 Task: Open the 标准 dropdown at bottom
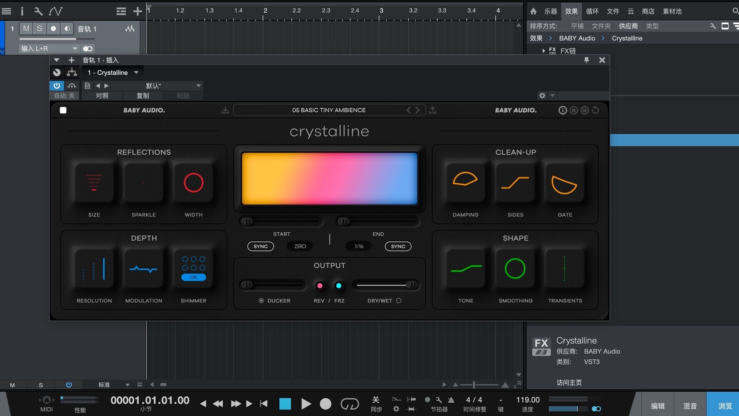pos(114,384)
